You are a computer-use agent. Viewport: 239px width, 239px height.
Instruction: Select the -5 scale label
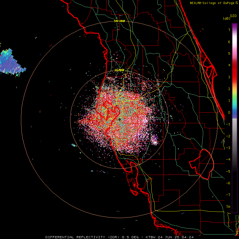228,172
